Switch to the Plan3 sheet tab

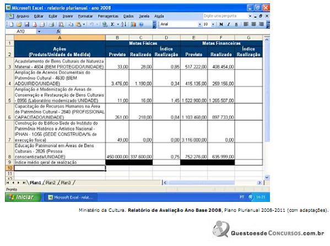click(x=66, y=183)
